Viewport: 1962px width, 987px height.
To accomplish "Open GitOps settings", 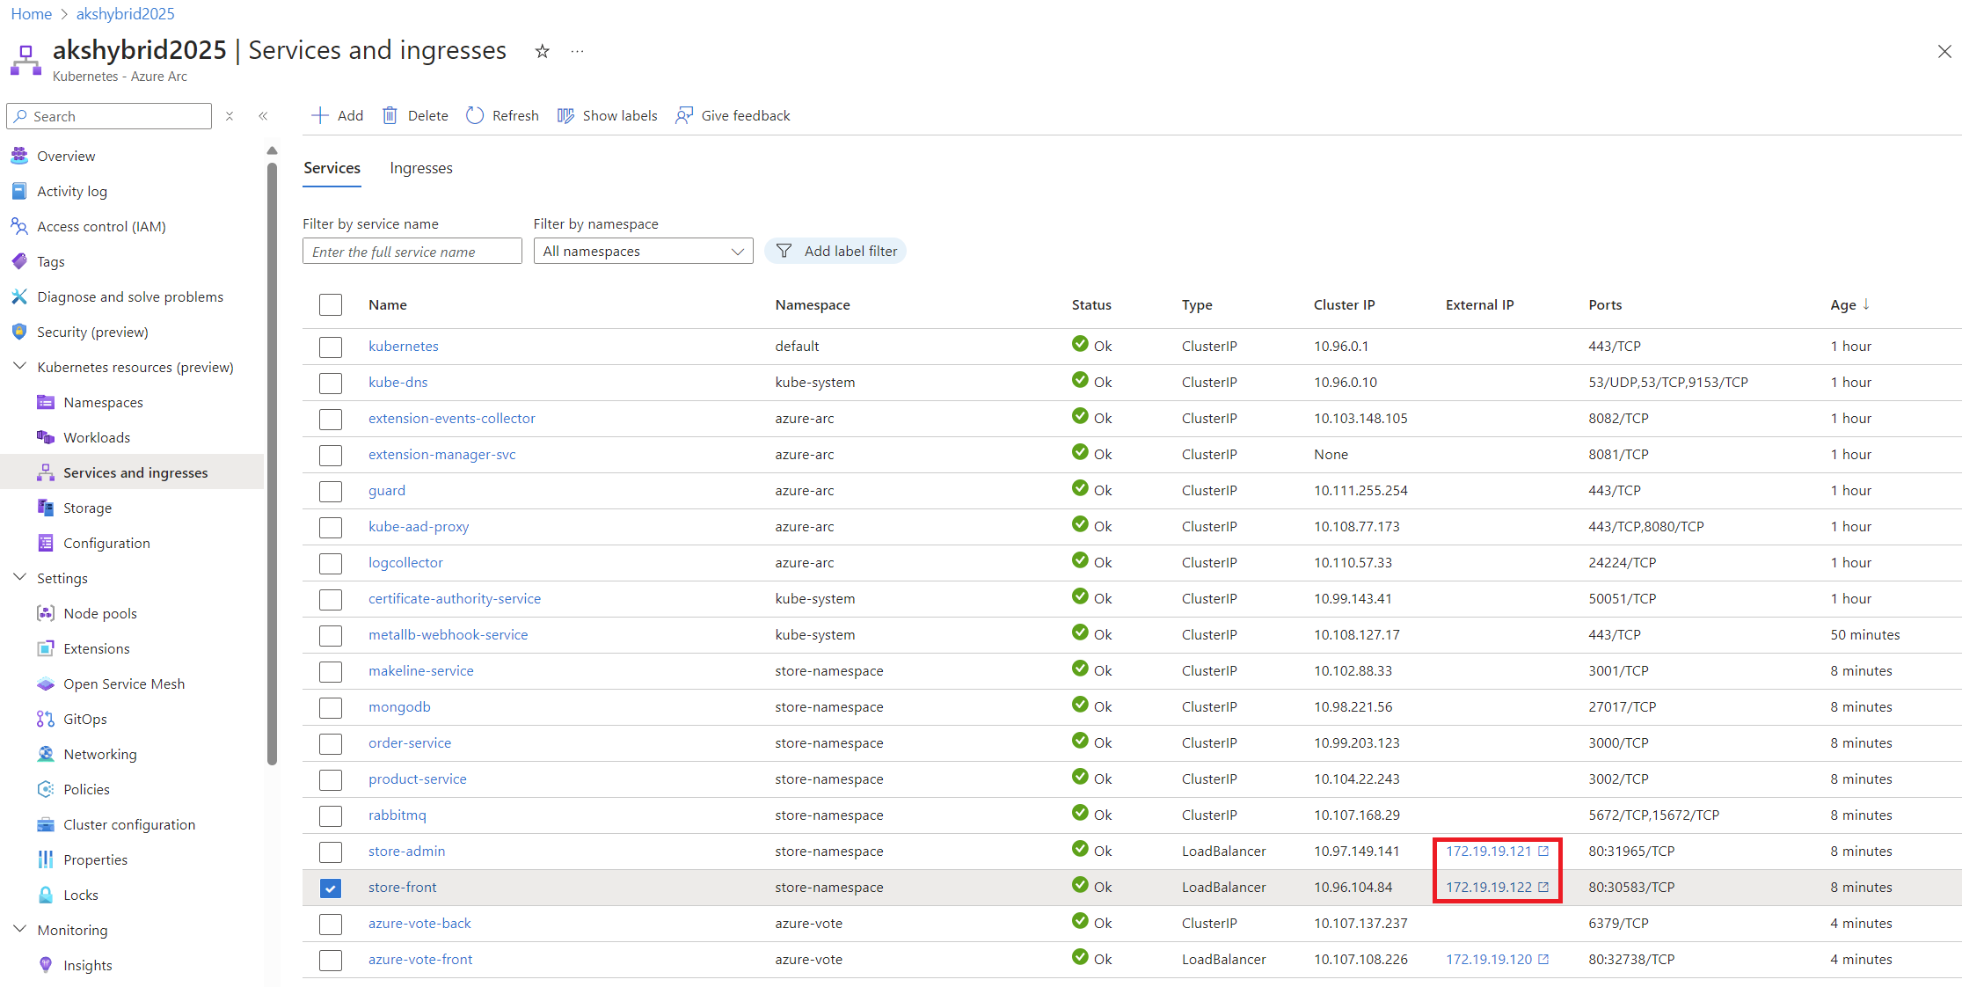I will click(85, 719).
